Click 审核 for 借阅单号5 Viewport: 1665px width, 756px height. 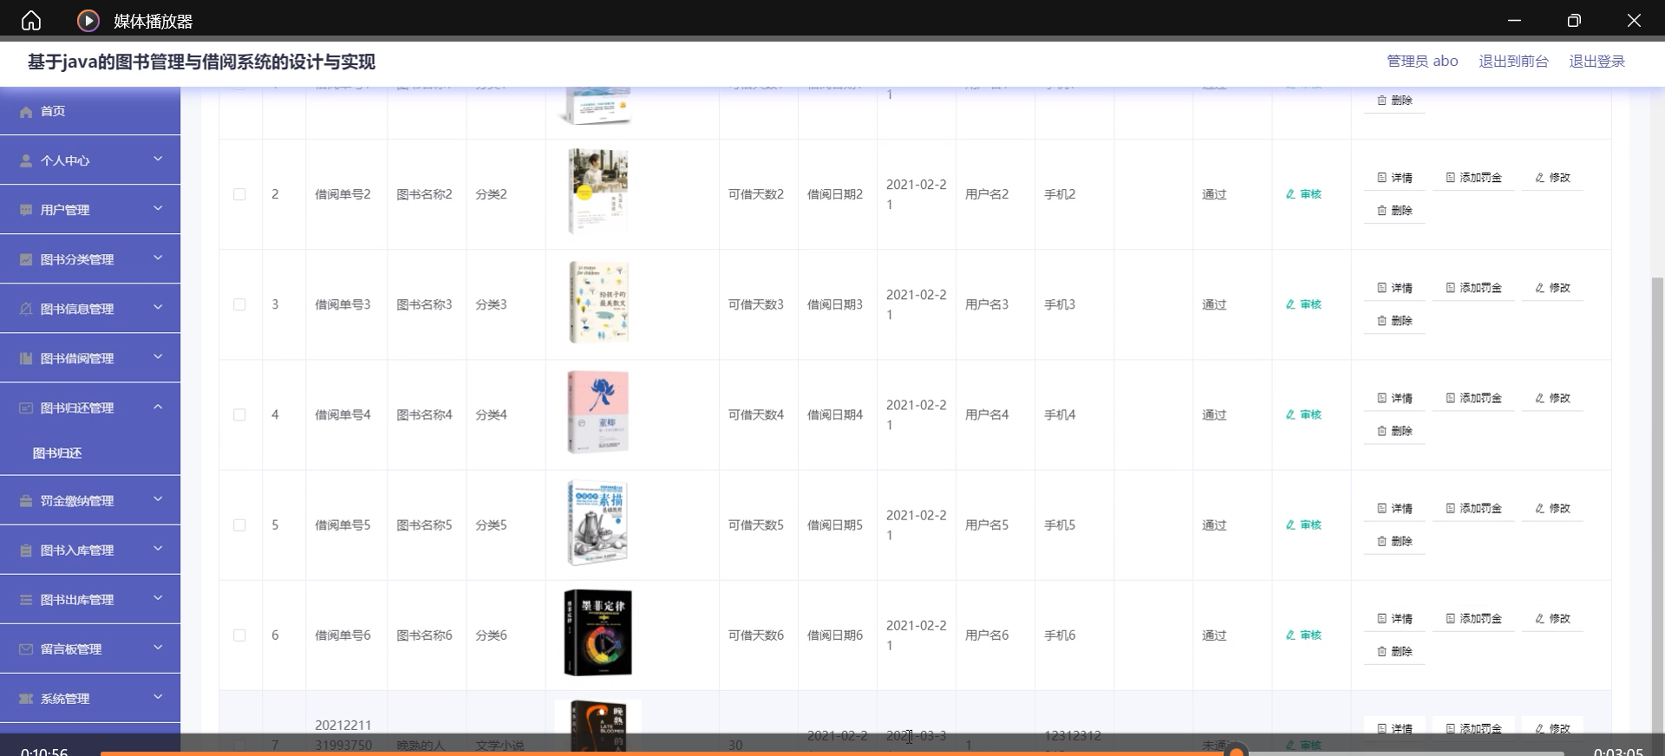[1303, 525]
